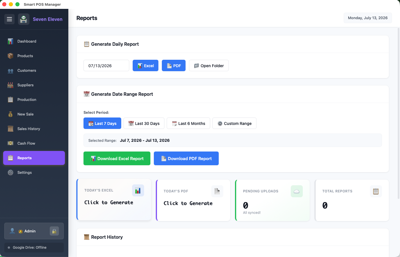Viewport: 400px width, 257px height.
Task: Click the Today's PDF document icon
Action: pos(217,191)
